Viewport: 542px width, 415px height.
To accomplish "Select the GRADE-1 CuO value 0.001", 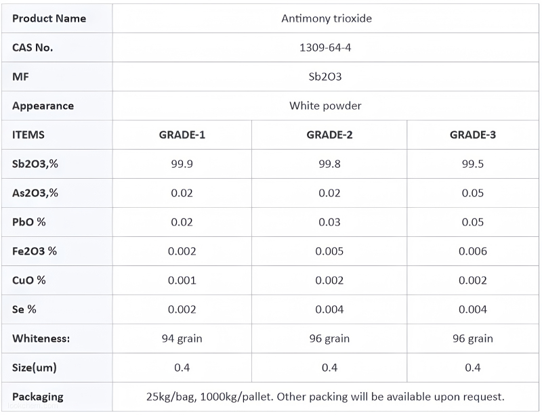I will pyautogui.click(x=182, y=280).
